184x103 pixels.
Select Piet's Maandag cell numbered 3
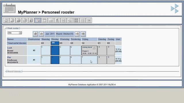click(x=46, y=60)
